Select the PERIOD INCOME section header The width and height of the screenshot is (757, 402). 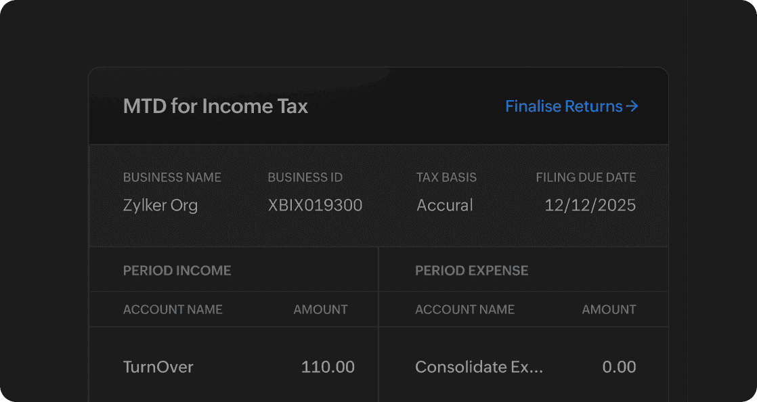click(x=177, y=271)
